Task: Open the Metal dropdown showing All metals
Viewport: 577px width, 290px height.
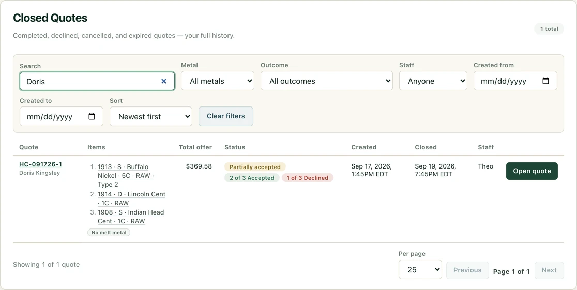Action: click(218, 81)
